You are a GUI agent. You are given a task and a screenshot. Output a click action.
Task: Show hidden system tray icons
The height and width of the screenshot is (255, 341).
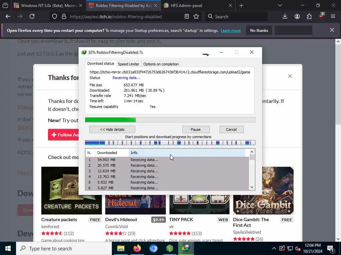(274, 248)
